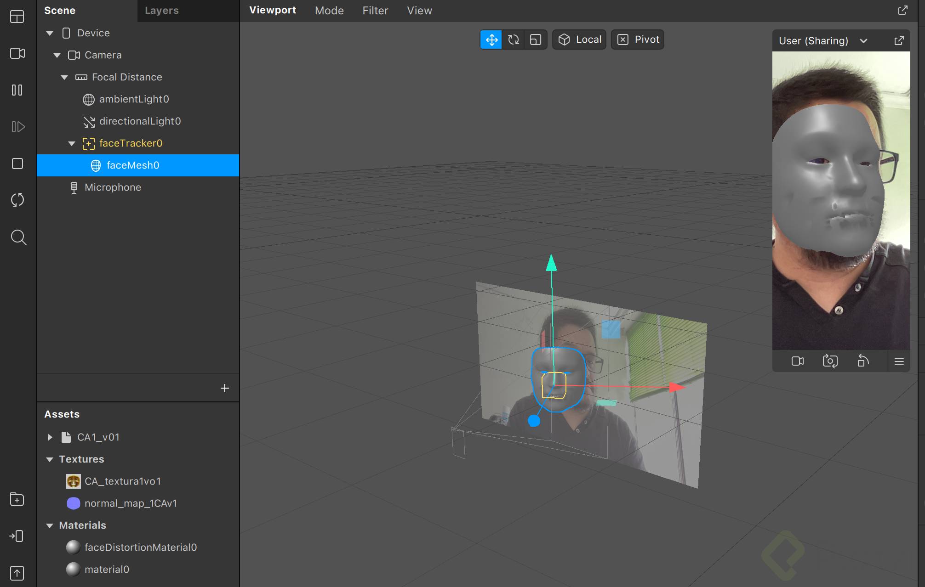Open the Filter menu

(x=375, y=11)
